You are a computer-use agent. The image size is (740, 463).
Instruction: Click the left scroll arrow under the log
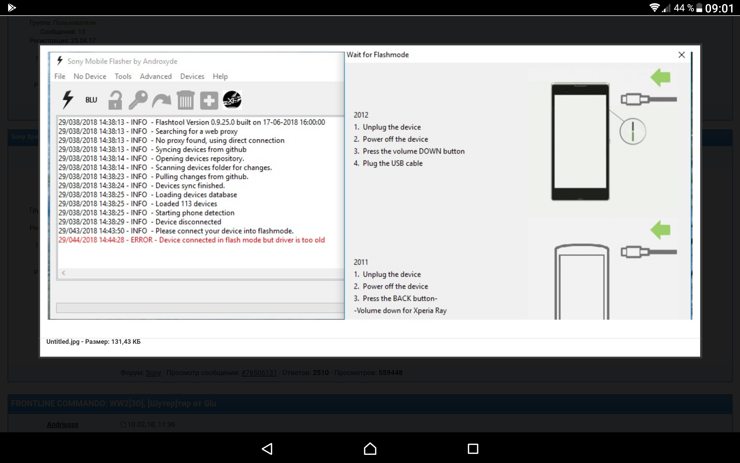[x=64, y=273]
